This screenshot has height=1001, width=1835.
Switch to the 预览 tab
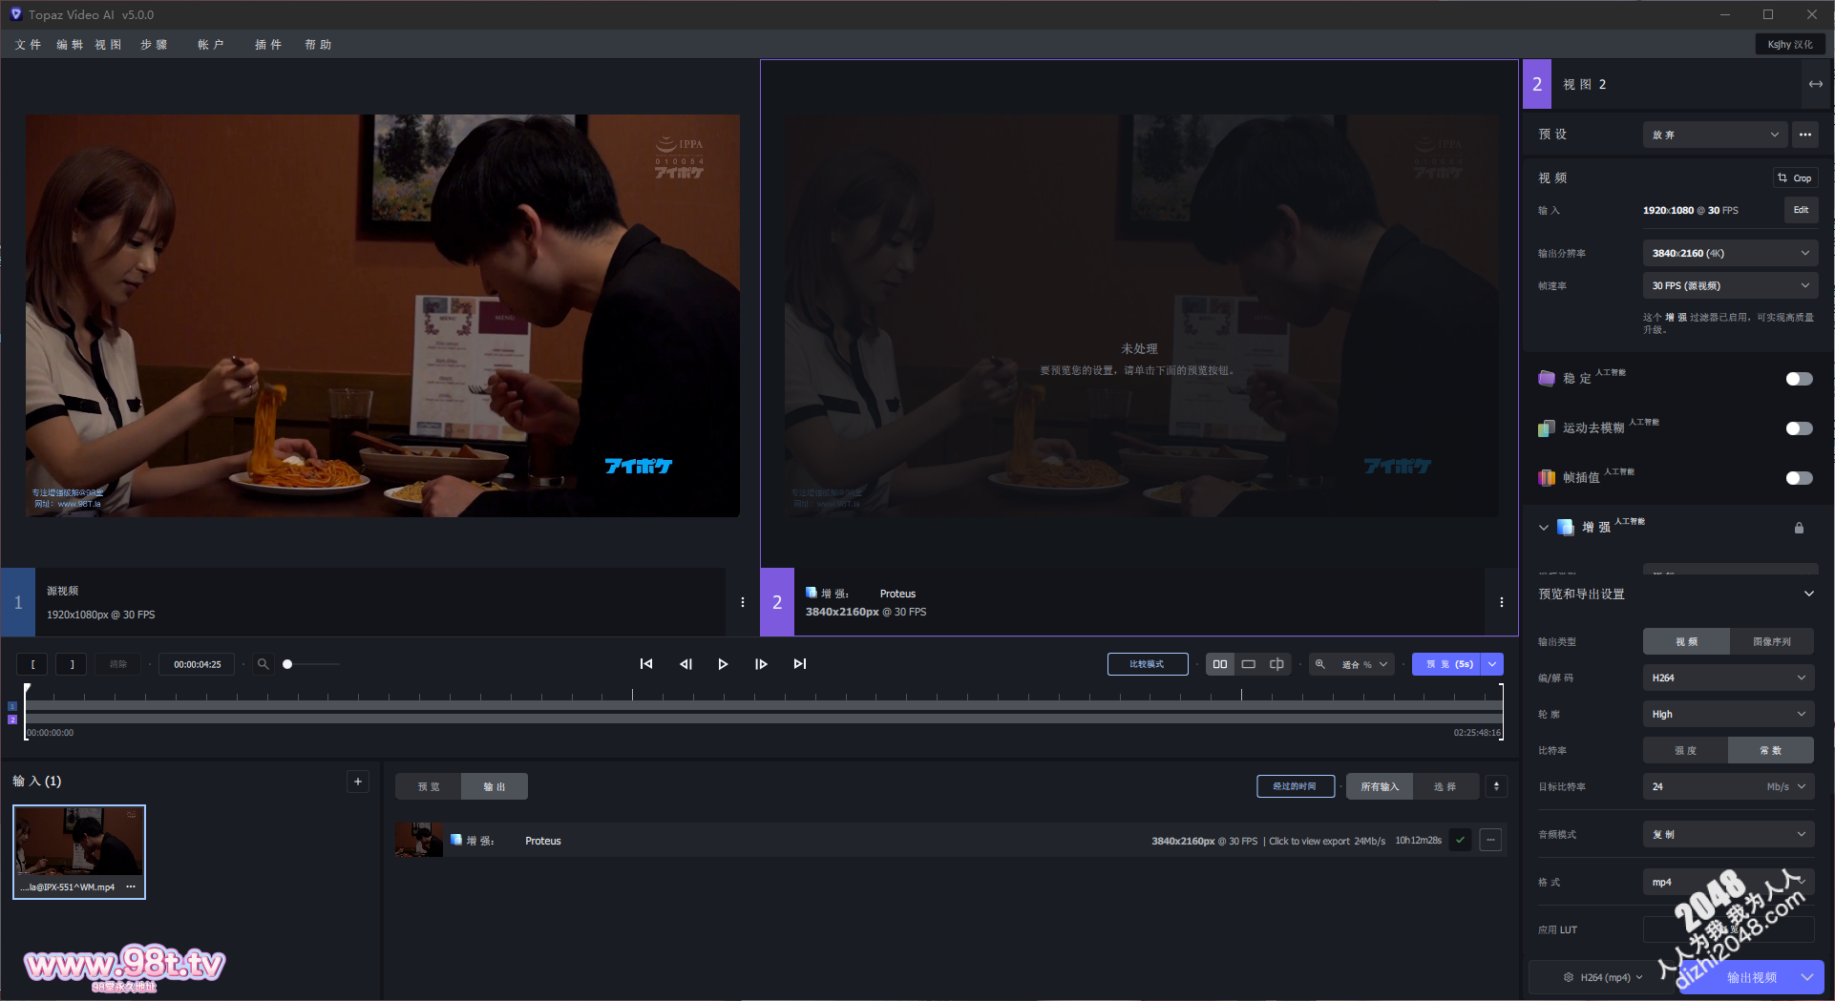click(x=429, y=787)
